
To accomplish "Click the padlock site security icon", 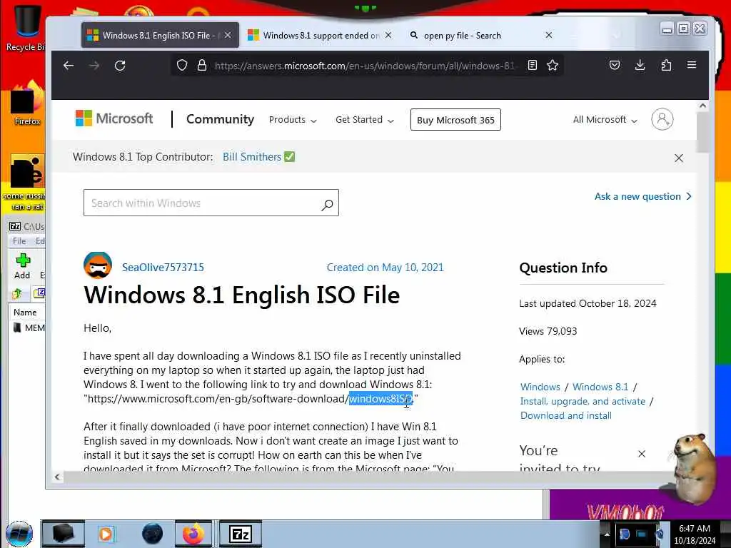I will [x=202, y=65].
